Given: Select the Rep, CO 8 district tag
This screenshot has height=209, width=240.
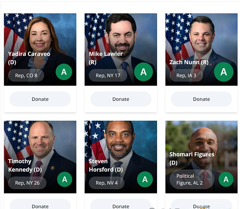Looking at the screenshot, I should click(26, 75).
